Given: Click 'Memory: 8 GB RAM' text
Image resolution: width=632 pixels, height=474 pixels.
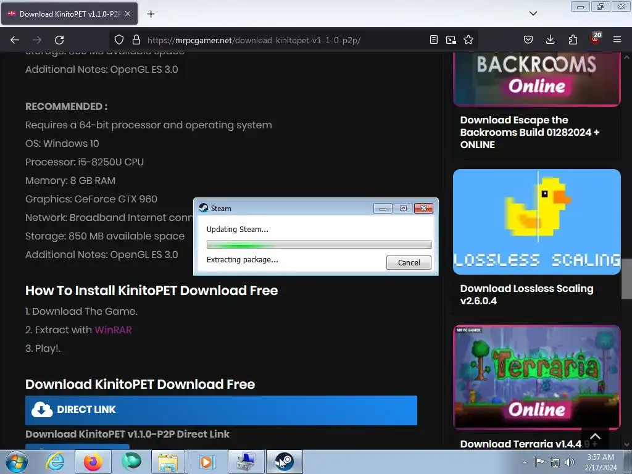Looking at the screenshot, I should pos(70,181).
